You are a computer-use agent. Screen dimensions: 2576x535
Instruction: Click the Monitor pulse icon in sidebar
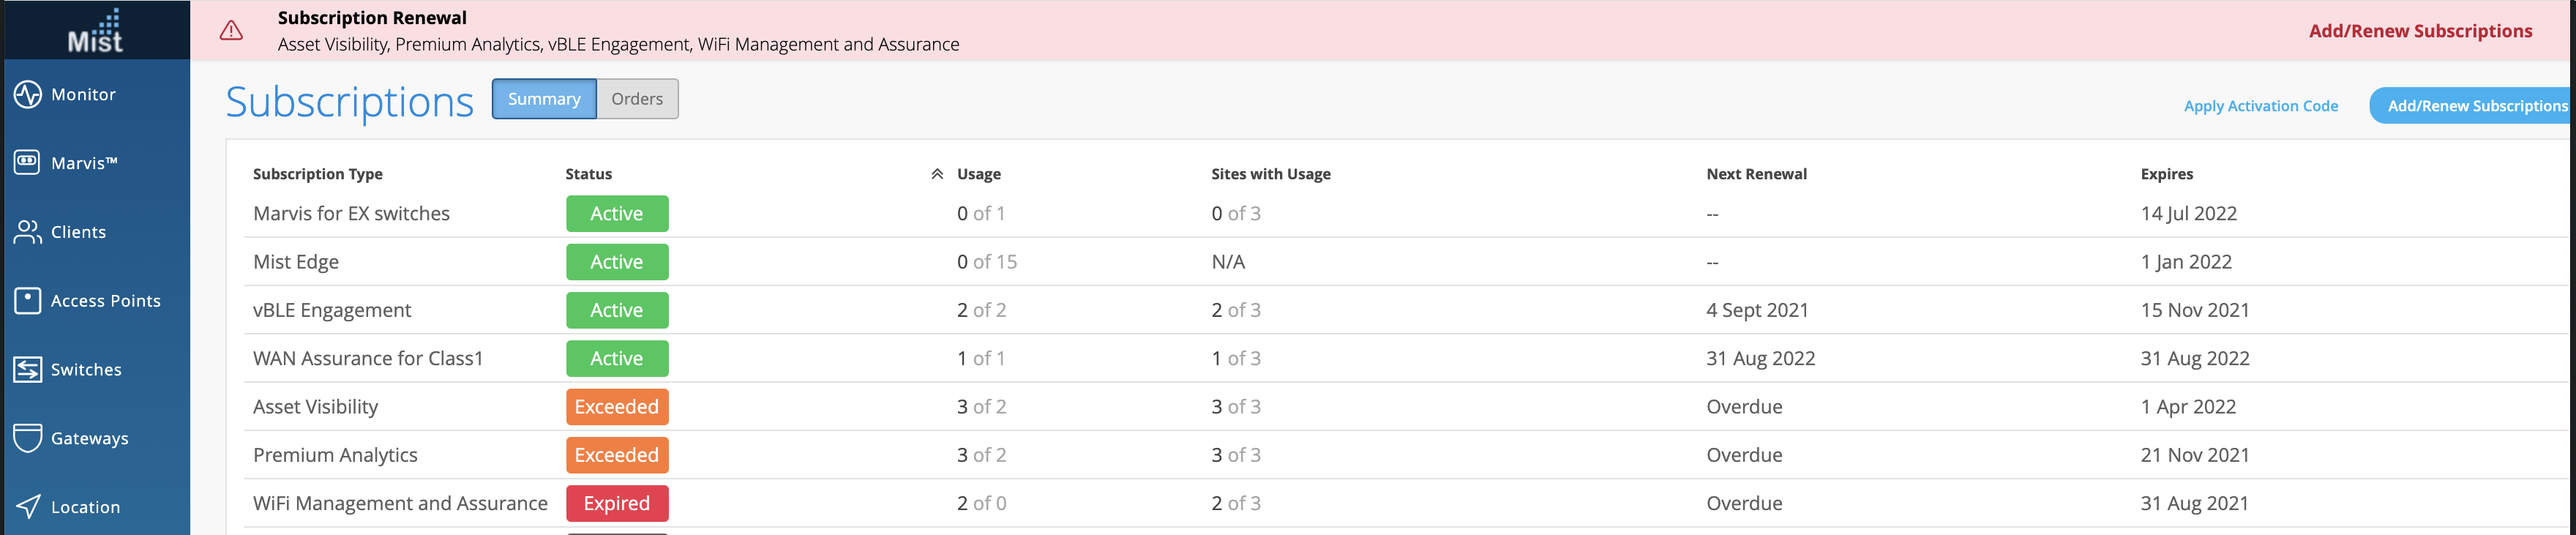27,94
